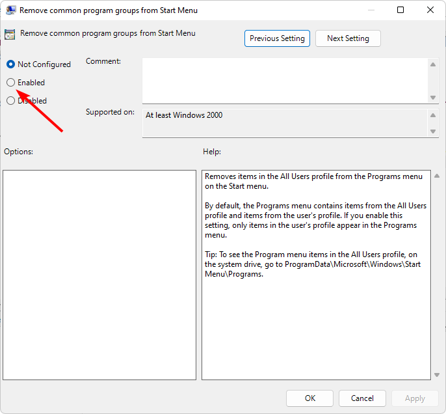
Task: Choose the Enabled radio option
Action: [x=11, y=83]
